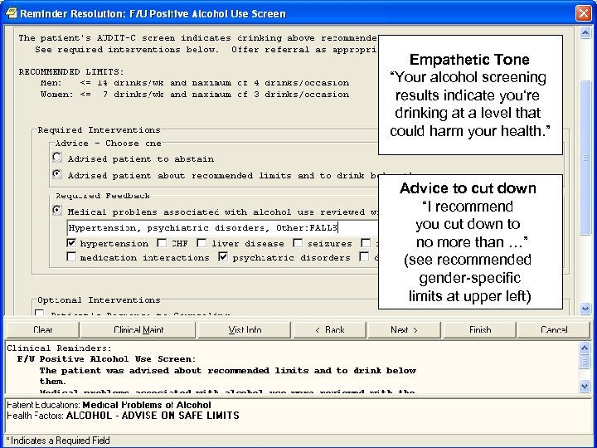The image size is (597, 448).
Task: Click the main panel vertical scrollbar thumb
Action: tap(585, 158)
